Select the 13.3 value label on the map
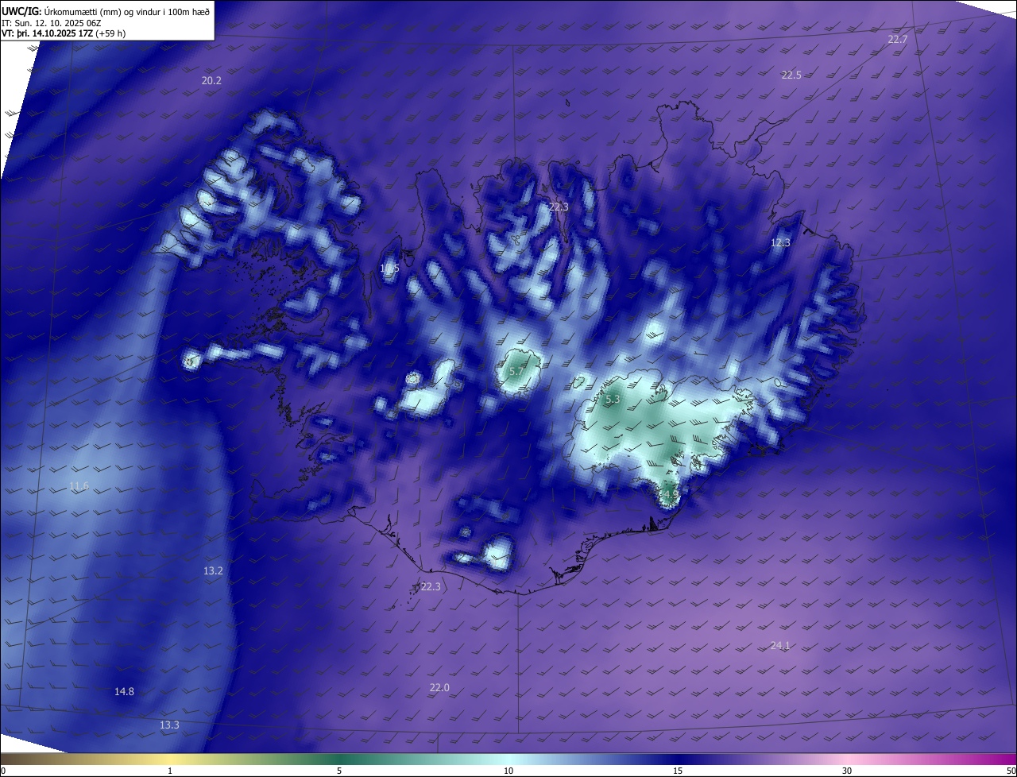1017x777 pixels. tap(169, 725)
